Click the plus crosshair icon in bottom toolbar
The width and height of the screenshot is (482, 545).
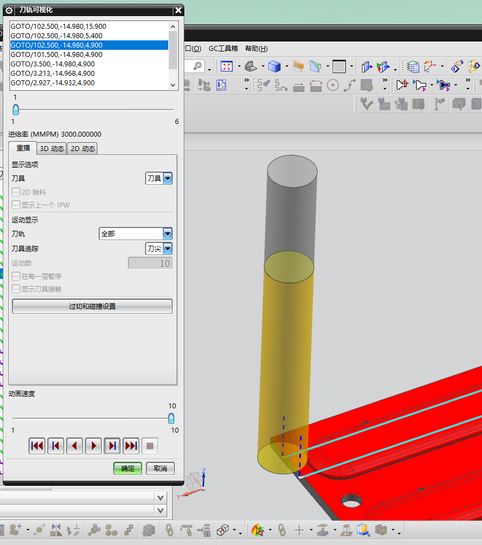(x=299, y=530)
